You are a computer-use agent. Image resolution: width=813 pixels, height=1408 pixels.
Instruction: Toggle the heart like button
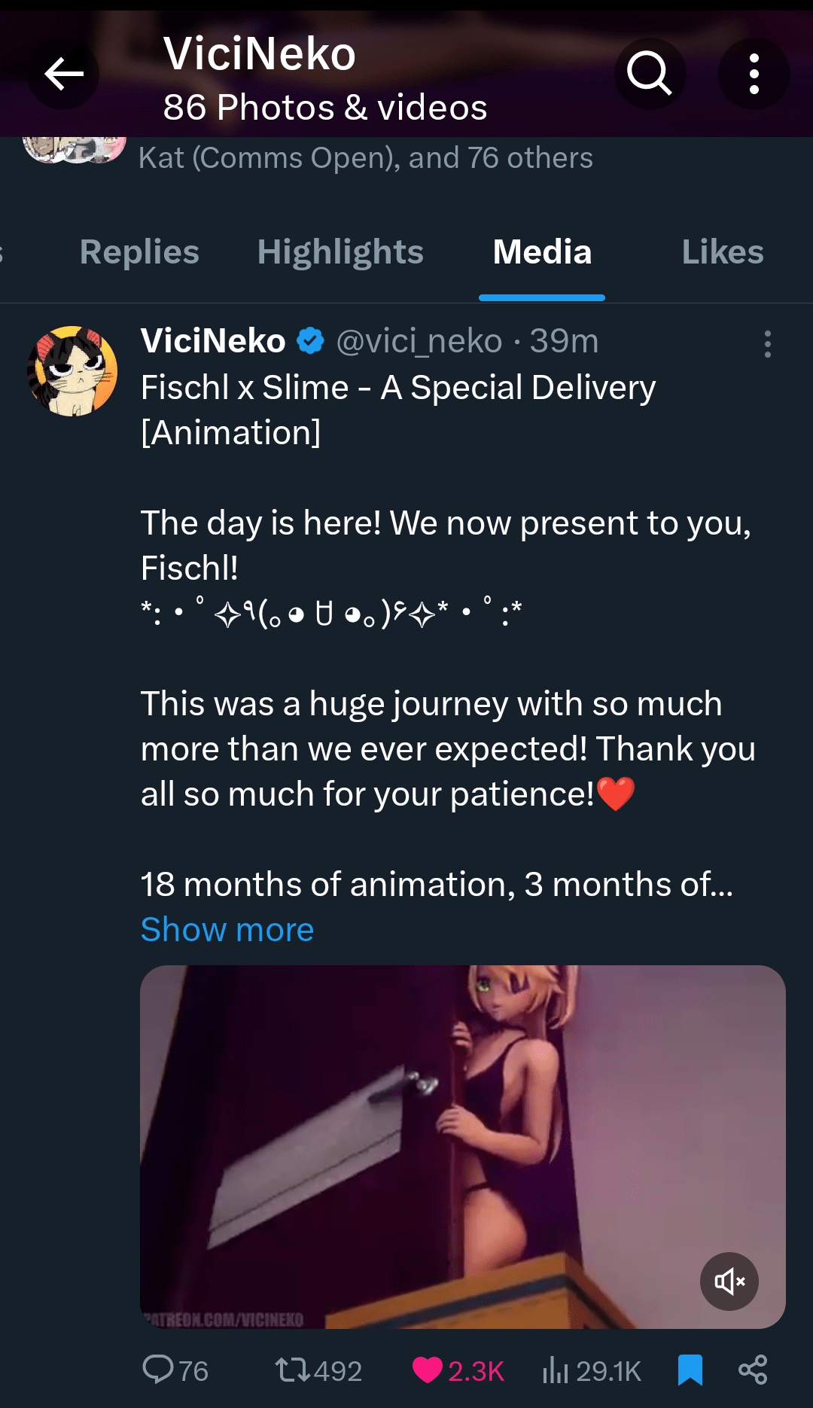click(x=428, y=1370)
